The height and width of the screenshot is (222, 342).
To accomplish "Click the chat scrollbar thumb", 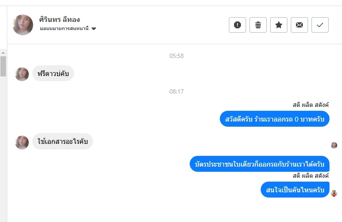I will pyautogui.click(x=3, y=67).
